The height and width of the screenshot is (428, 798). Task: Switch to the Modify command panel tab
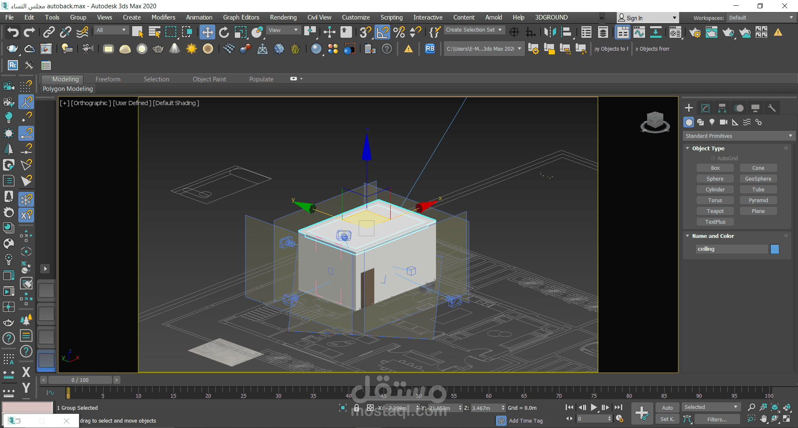pos(705,108)
